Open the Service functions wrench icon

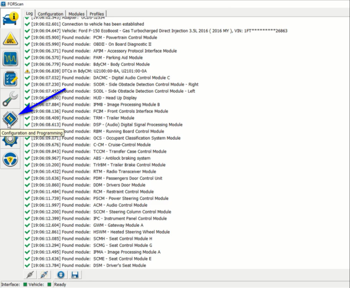(10, 99)
